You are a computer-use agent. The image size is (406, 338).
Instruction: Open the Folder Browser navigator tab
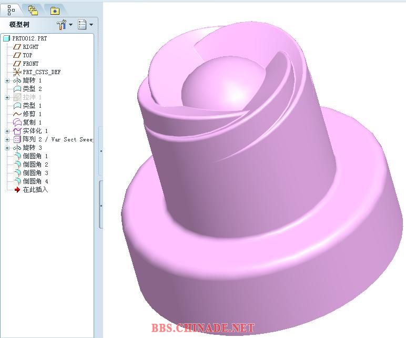[x=33, y=11]
